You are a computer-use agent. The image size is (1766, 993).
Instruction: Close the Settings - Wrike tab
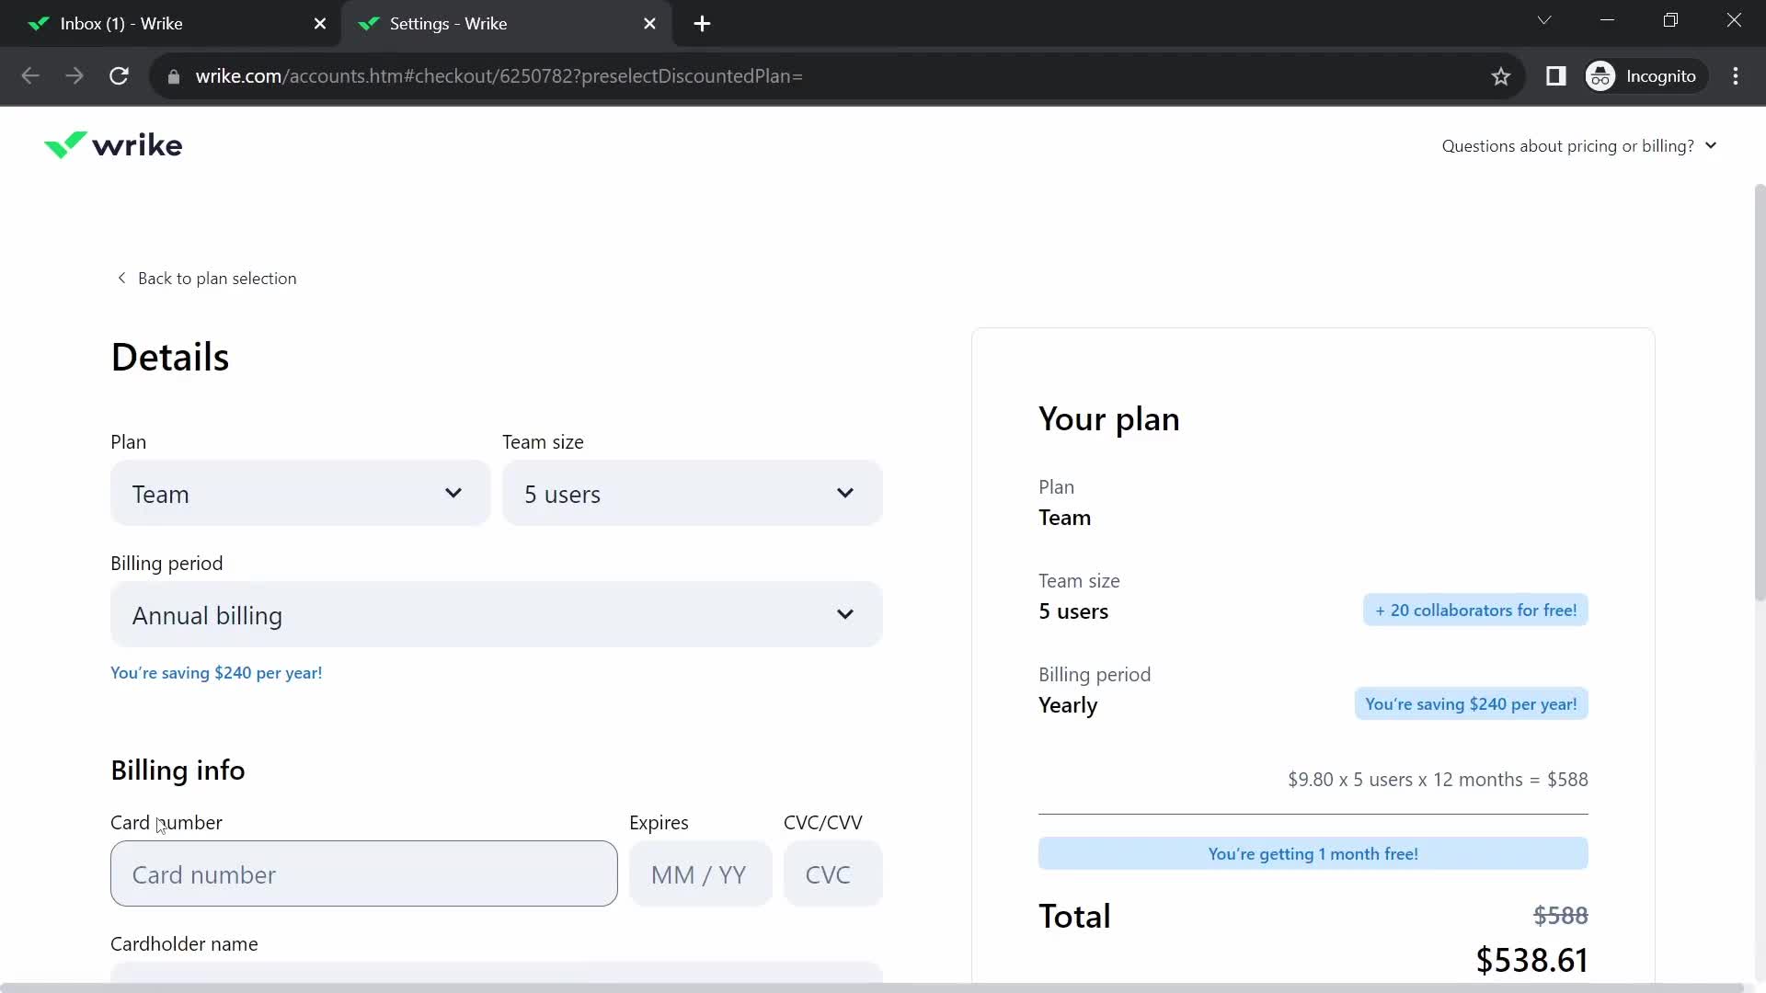coord(650,24)
